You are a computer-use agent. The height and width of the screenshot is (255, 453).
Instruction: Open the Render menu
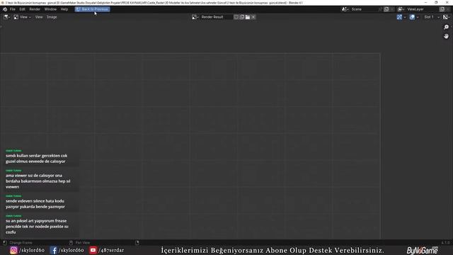pos(35,9)
